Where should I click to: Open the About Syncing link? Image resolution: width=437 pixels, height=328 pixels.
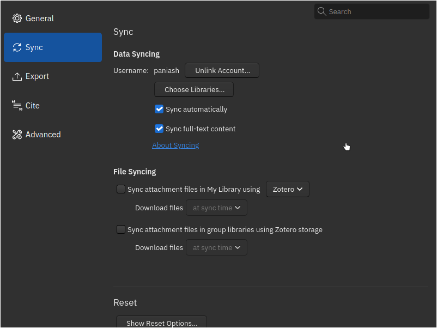pos(175,145)
